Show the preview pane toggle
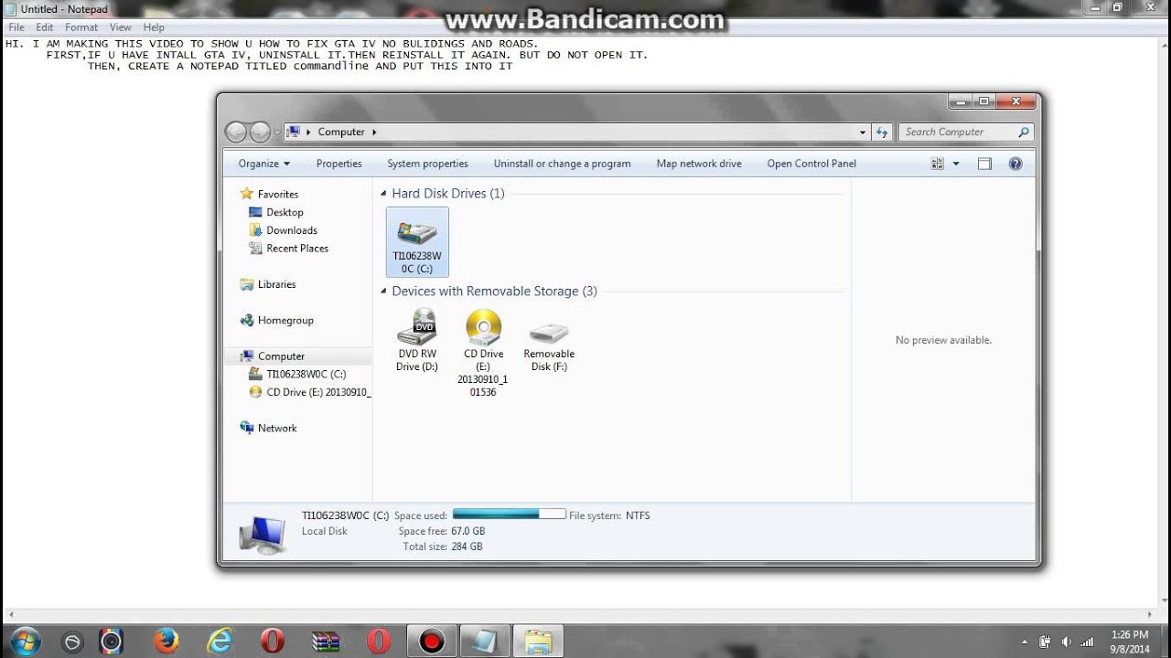The width and height of the screenshot is (1171, 658). tap(984, 164)
